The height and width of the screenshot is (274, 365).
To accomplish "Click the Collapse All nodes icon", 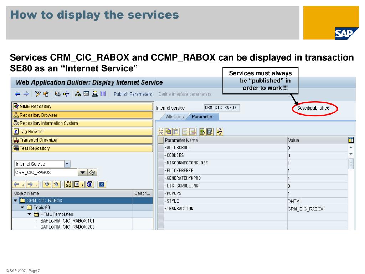I will coord(56,184).
